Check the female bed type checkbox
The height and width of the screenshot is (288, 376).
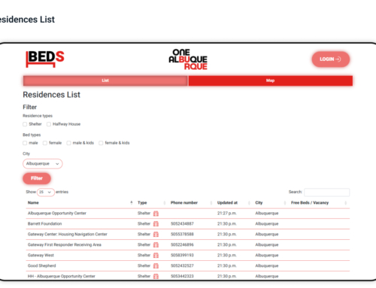pyautogui.click(x=45, y=143)
